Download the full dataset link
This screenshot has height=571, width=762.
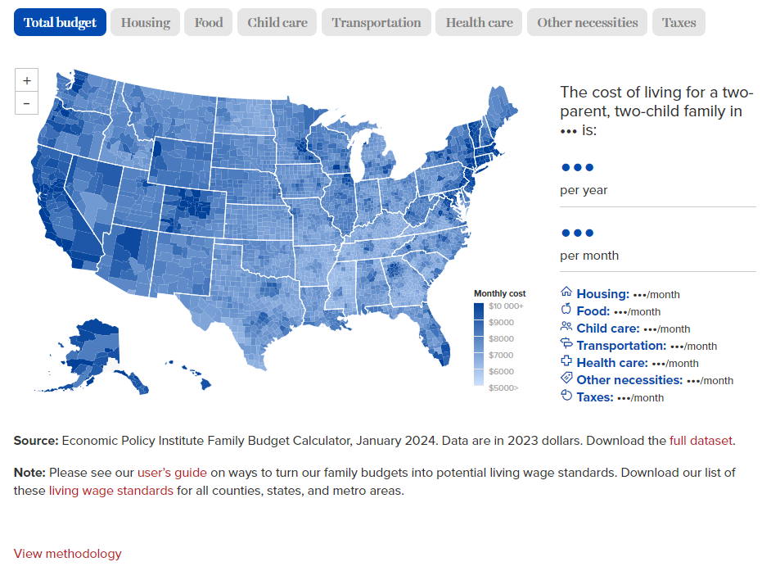point(701,441)
